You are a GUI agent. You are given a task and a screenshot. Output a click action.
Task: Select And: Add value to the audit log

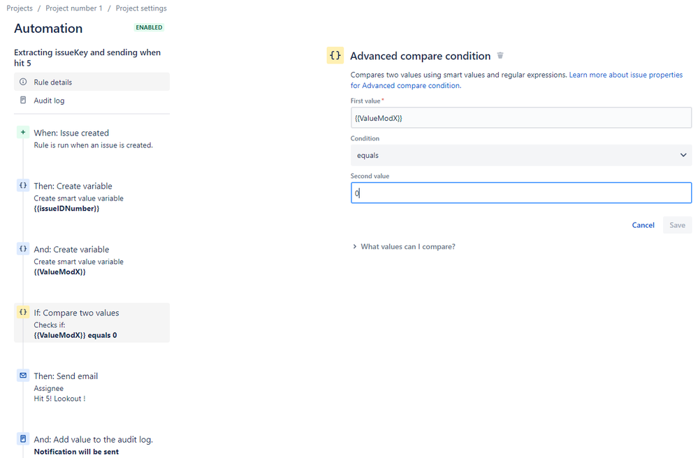tap(92, 445)
